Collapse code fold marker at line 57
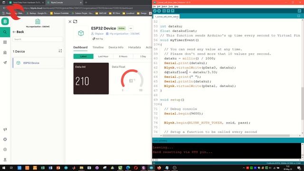 coord(159,45)
